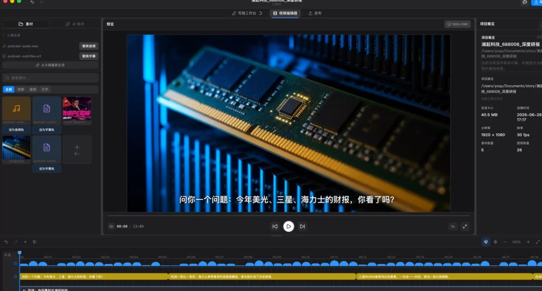Select the 音频 filter chip
The image size is (542, 291).
(x=33, y=89)
